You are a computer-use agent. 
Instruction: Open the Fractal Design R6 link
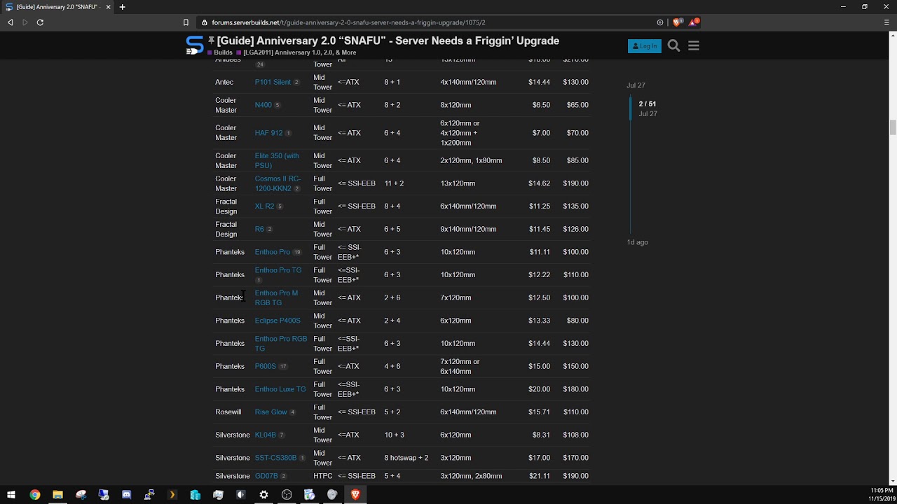coord(259,229)
